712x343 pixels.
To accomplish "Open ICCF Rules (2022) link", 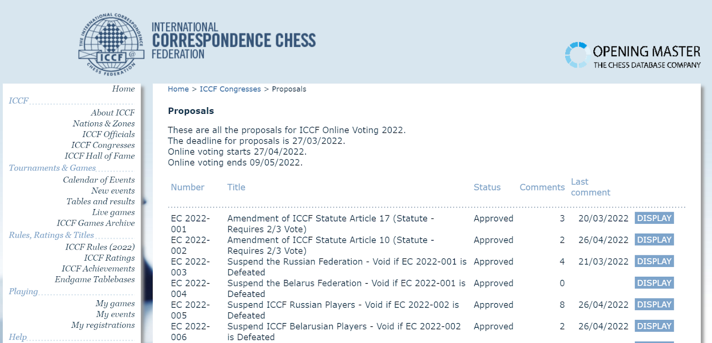I will click(100, 247).
